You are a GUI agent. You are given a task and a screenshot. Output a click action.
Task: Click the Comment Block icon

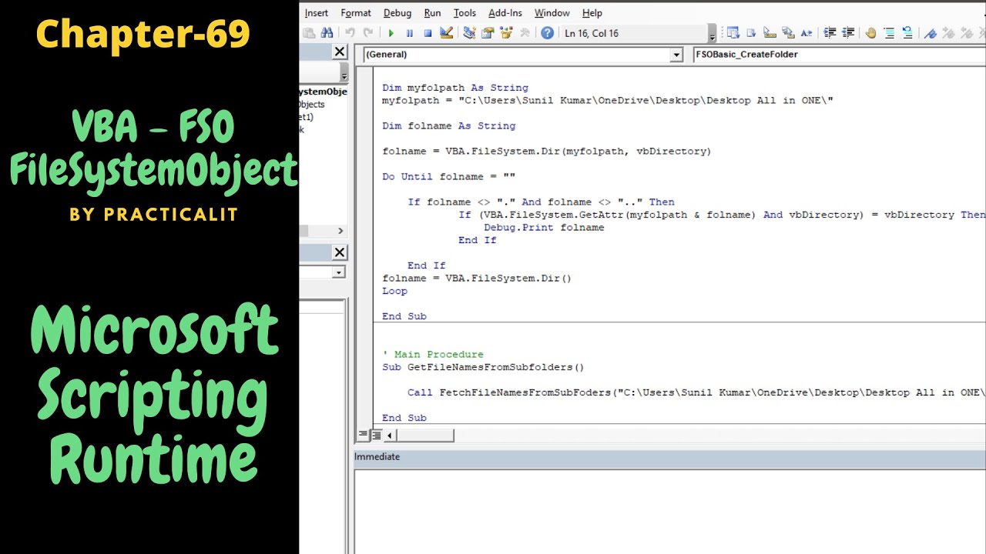[x=889, y=33]
